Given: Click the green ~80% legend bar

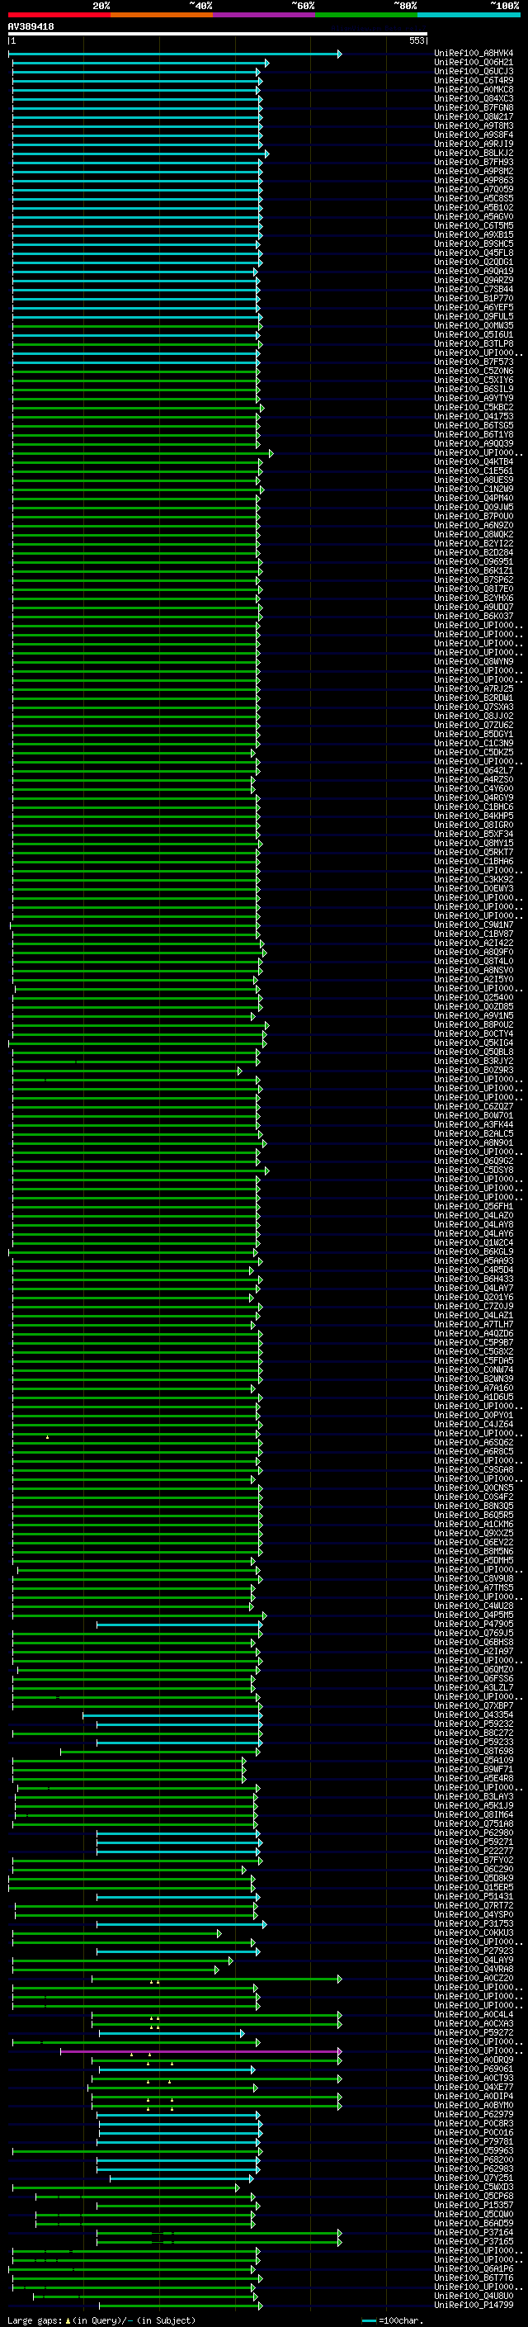Looking at the screenshot, I should [366, 15].
